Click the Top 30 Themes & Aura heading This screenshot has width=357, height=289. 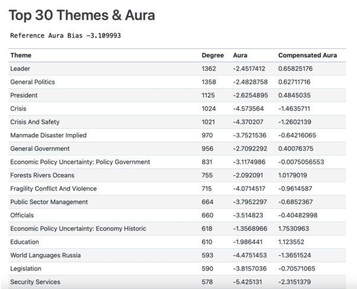tap(82, 15)
